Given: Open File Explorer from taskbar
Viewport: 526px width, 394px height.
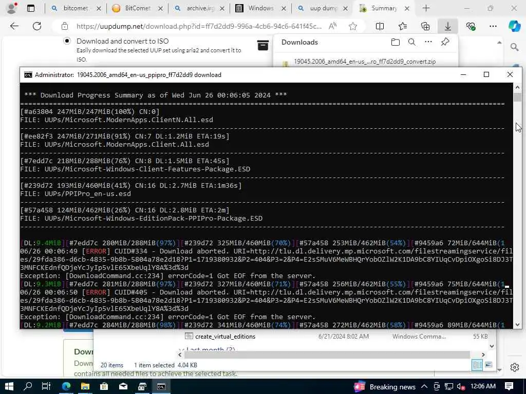Looking at the screenshot, I should point(85,387).
